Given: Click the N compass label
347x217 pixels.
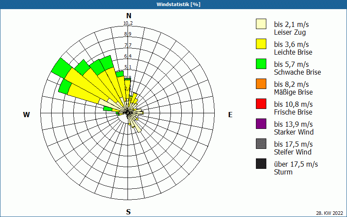Looking at the screenshot, I should 129,16.
